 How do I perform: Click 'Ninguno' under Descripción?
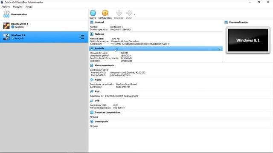pos(94,126)
